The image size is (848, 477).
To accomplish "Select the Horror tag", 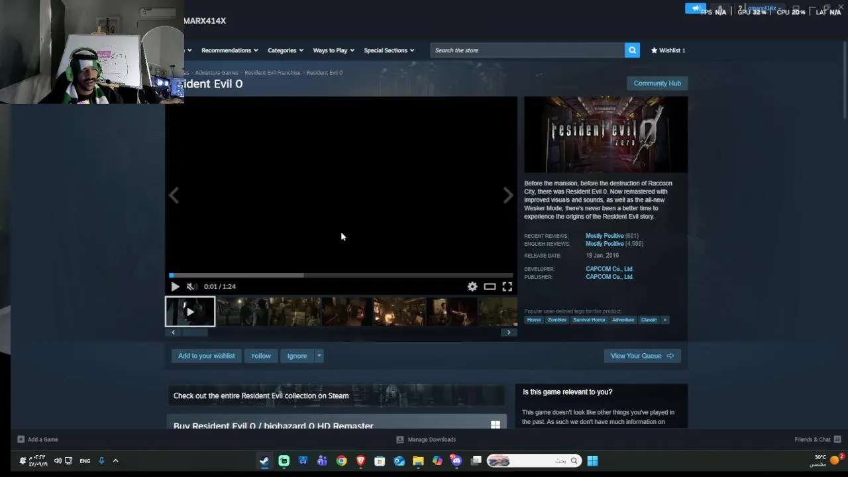I will point(534,320).
